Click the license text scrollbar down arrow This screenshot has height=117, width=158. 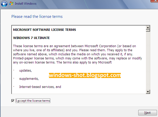tap(148, 92)
